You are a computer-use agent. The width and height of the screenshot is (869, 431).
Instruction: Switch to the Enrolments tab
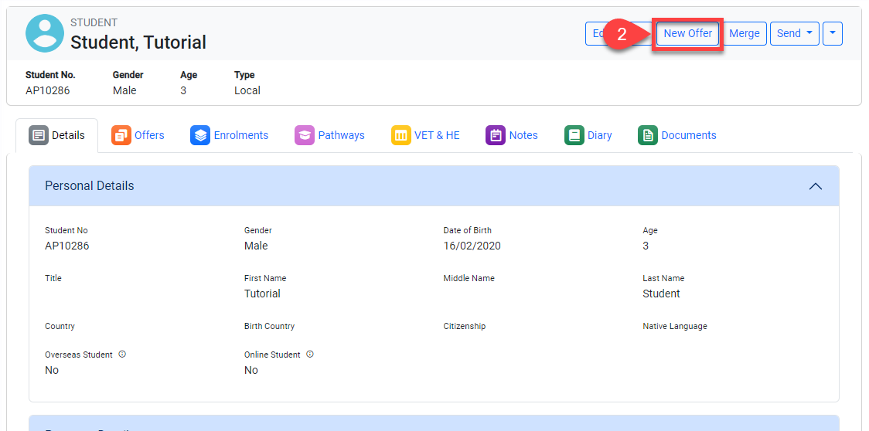pos(240,135)
